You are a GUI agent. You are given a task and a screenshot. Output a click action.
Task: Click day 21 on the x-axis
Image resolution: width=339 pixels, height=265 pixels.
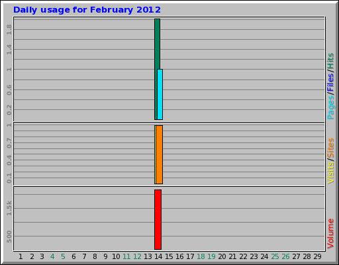[232, 256]
